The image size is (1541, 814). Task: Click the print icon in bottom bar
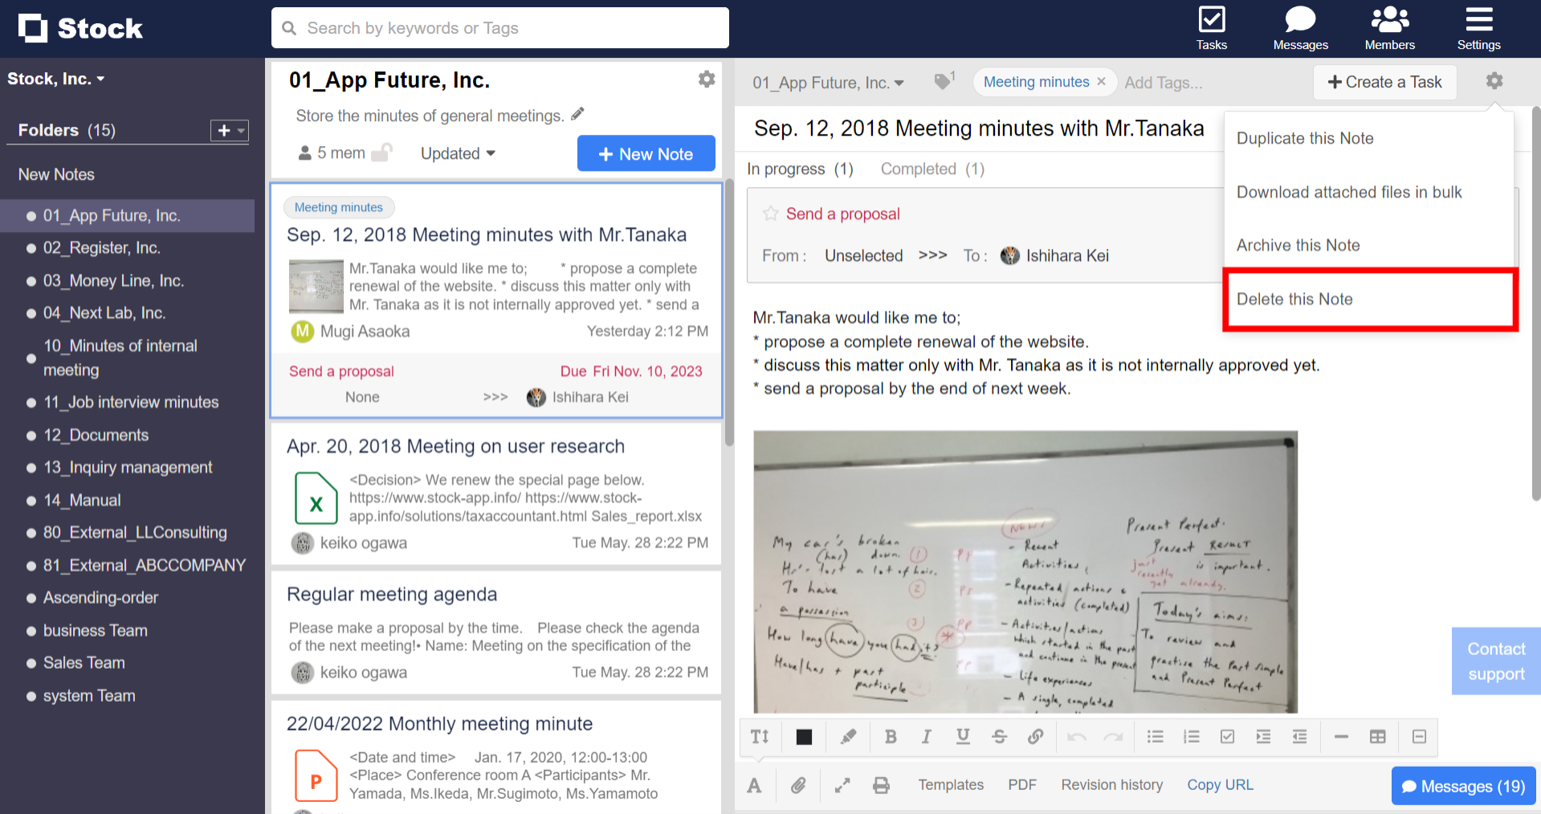[881, 785]
